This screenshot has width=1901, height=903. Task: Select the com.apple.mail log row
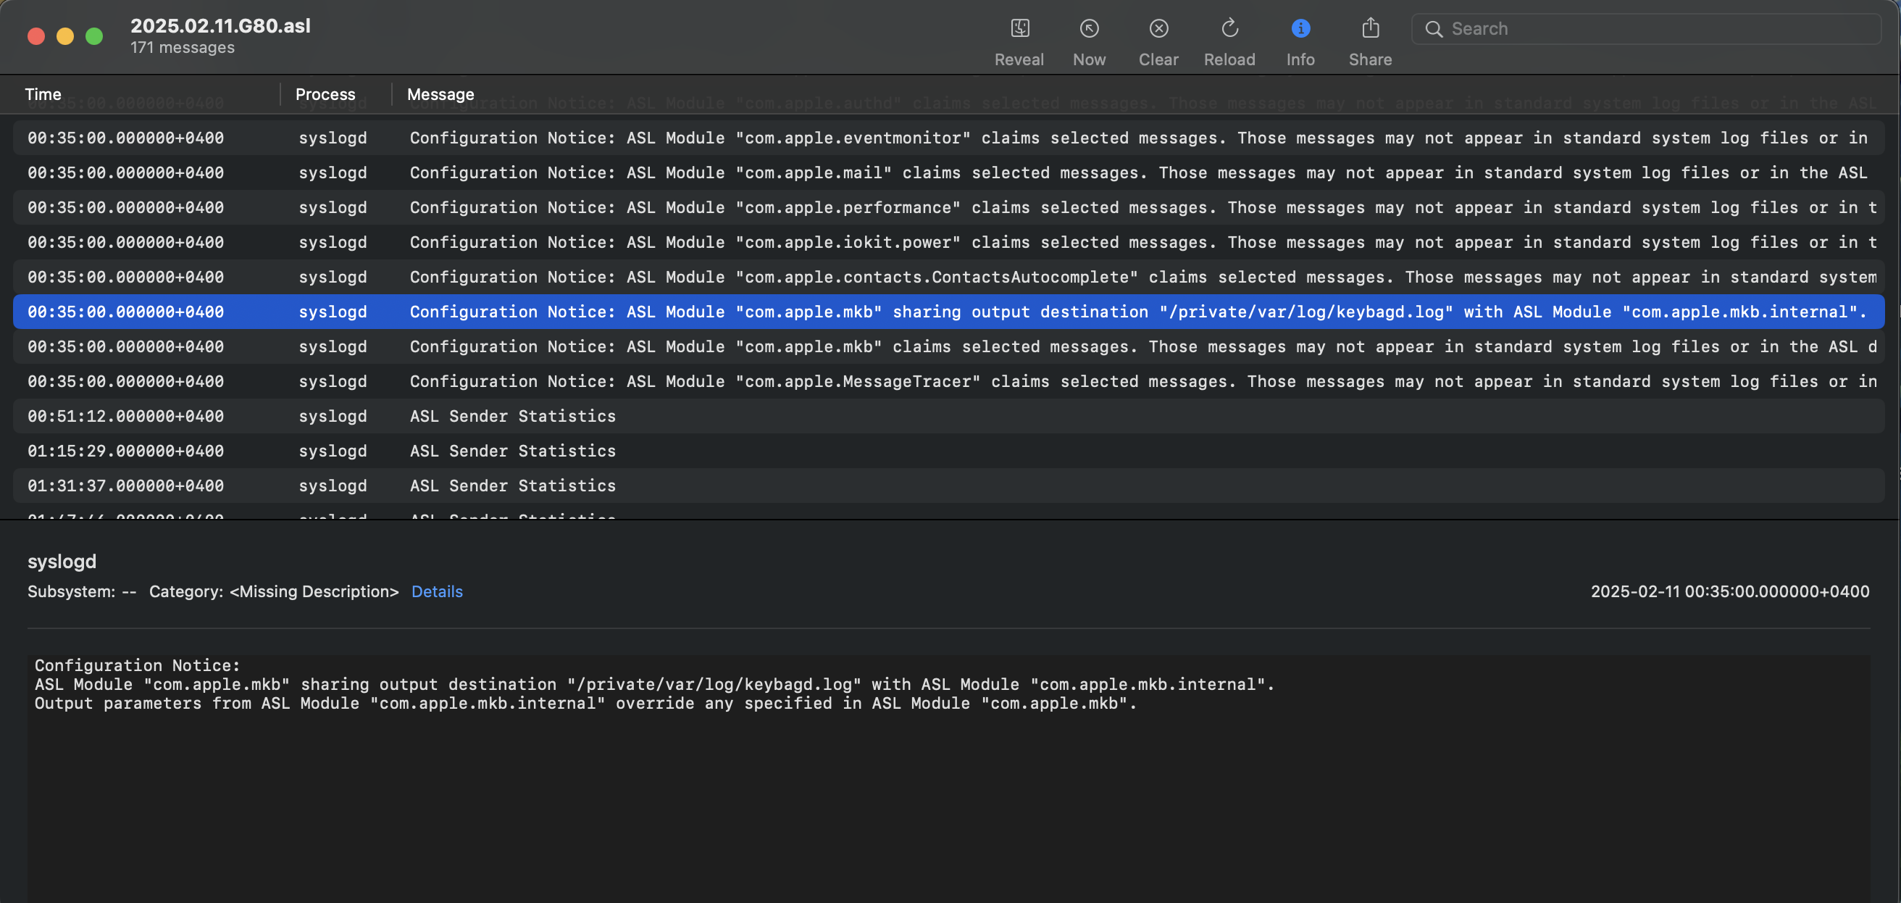point(948,172)
